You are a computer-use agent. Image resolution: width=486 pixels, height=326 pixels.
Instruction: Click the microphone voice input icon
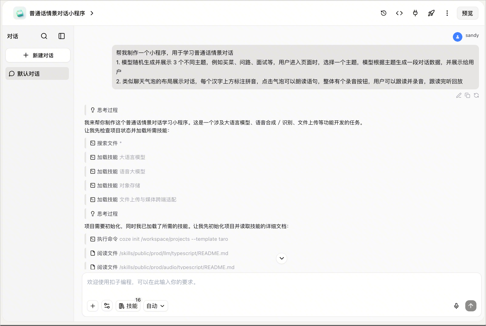point(456,306)
